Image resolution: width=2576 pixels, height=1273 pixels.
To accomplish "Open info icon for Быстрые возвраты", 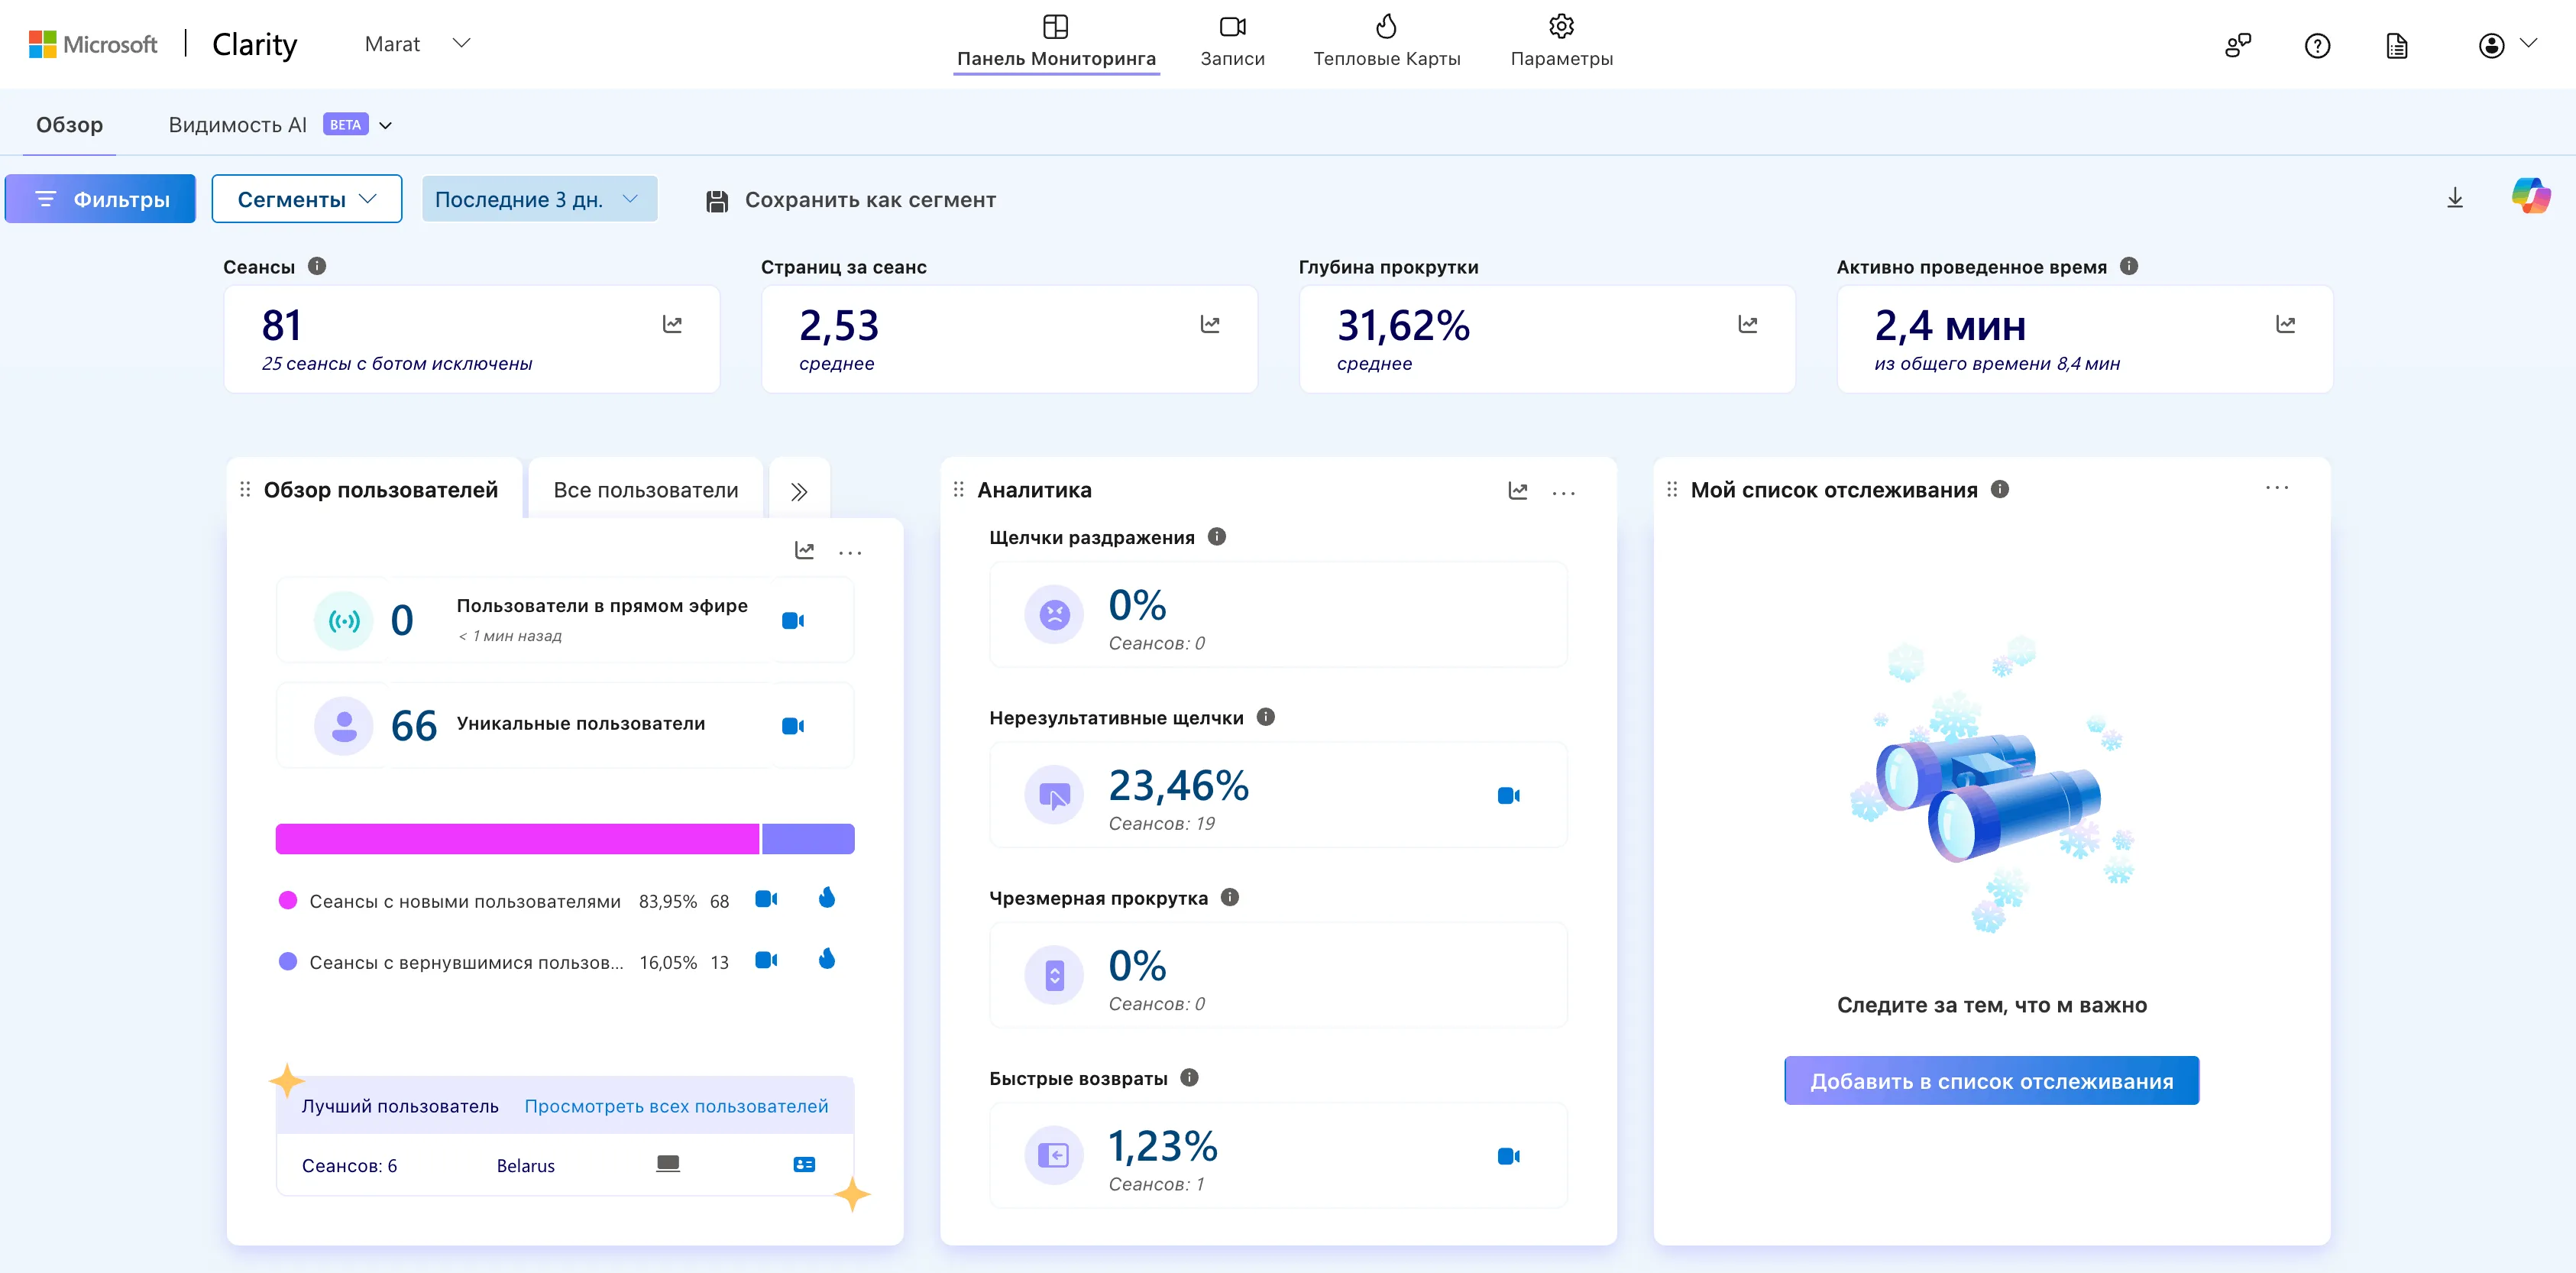I will click(1189, 1078).
